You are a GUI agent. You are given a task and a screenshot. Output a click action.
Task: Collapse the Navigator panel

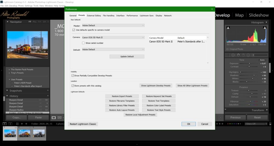(8, 22)
